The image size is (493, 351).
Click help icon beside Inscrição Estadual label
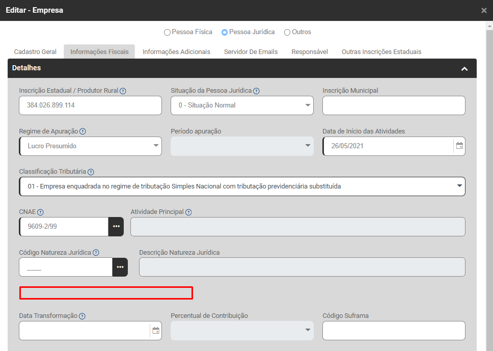click(x=123, y=91)
